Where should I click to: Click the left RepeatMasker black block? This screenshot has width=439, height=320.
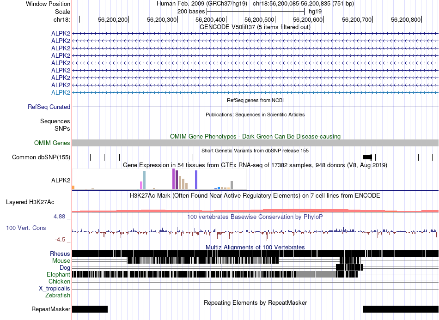(90, 309)
